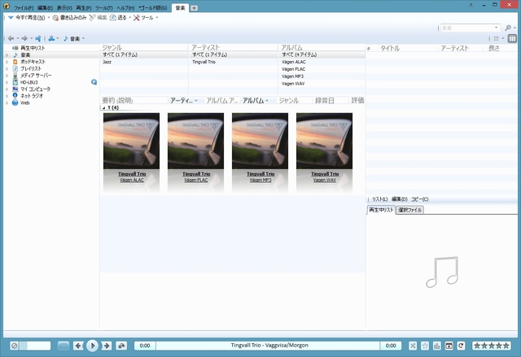The image size is (521, 357).
Task: Click the search magnifier icon
Action: 508,28
